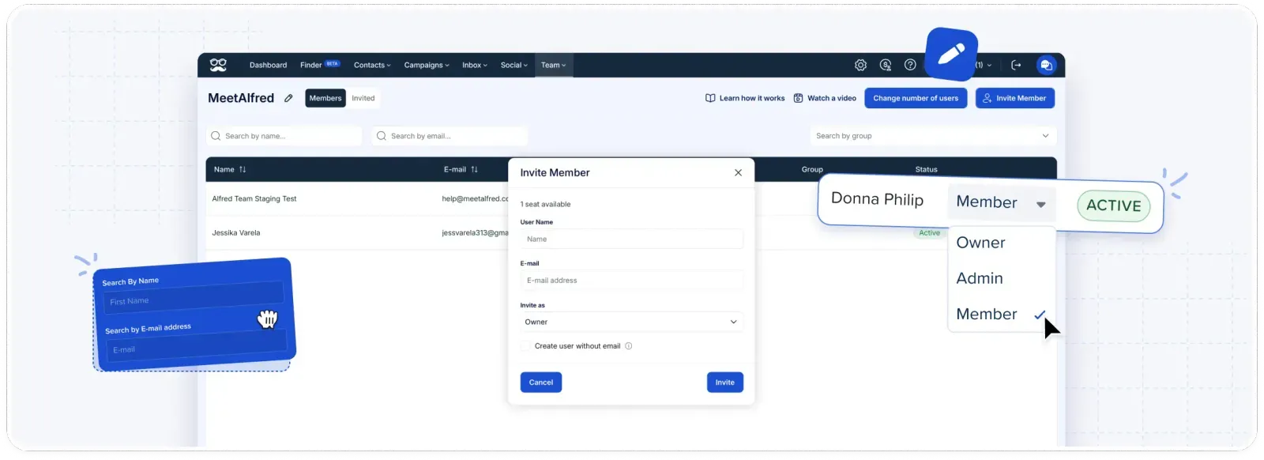The width and height of the screenshot is (1264, 460).
Task: Click the add-user icon on Invite Member button
Action: coord(987,98)
